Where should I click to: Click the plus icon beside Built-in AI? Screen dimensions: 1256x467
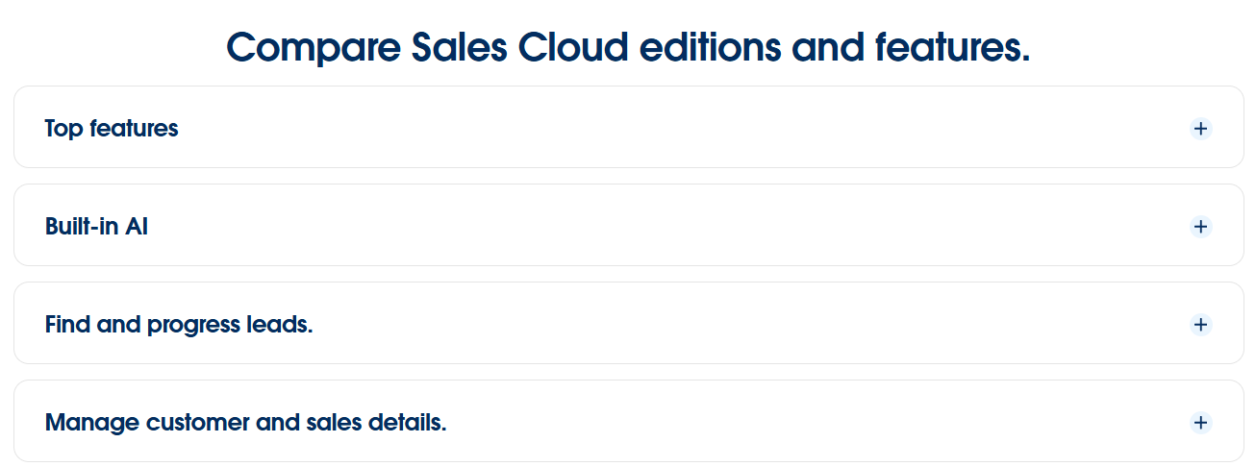coord(1200,227)
